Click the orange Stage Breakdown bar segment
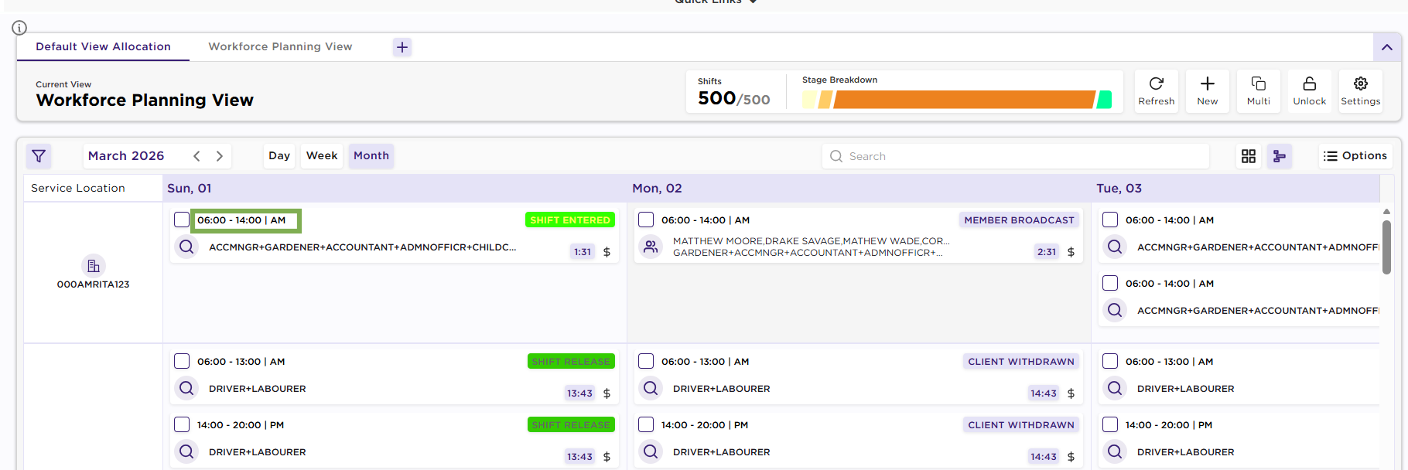 tap(963, 100)
